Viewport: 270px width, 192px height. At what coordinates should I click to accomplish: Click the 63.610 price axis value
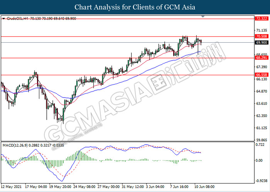click(262, 103)
